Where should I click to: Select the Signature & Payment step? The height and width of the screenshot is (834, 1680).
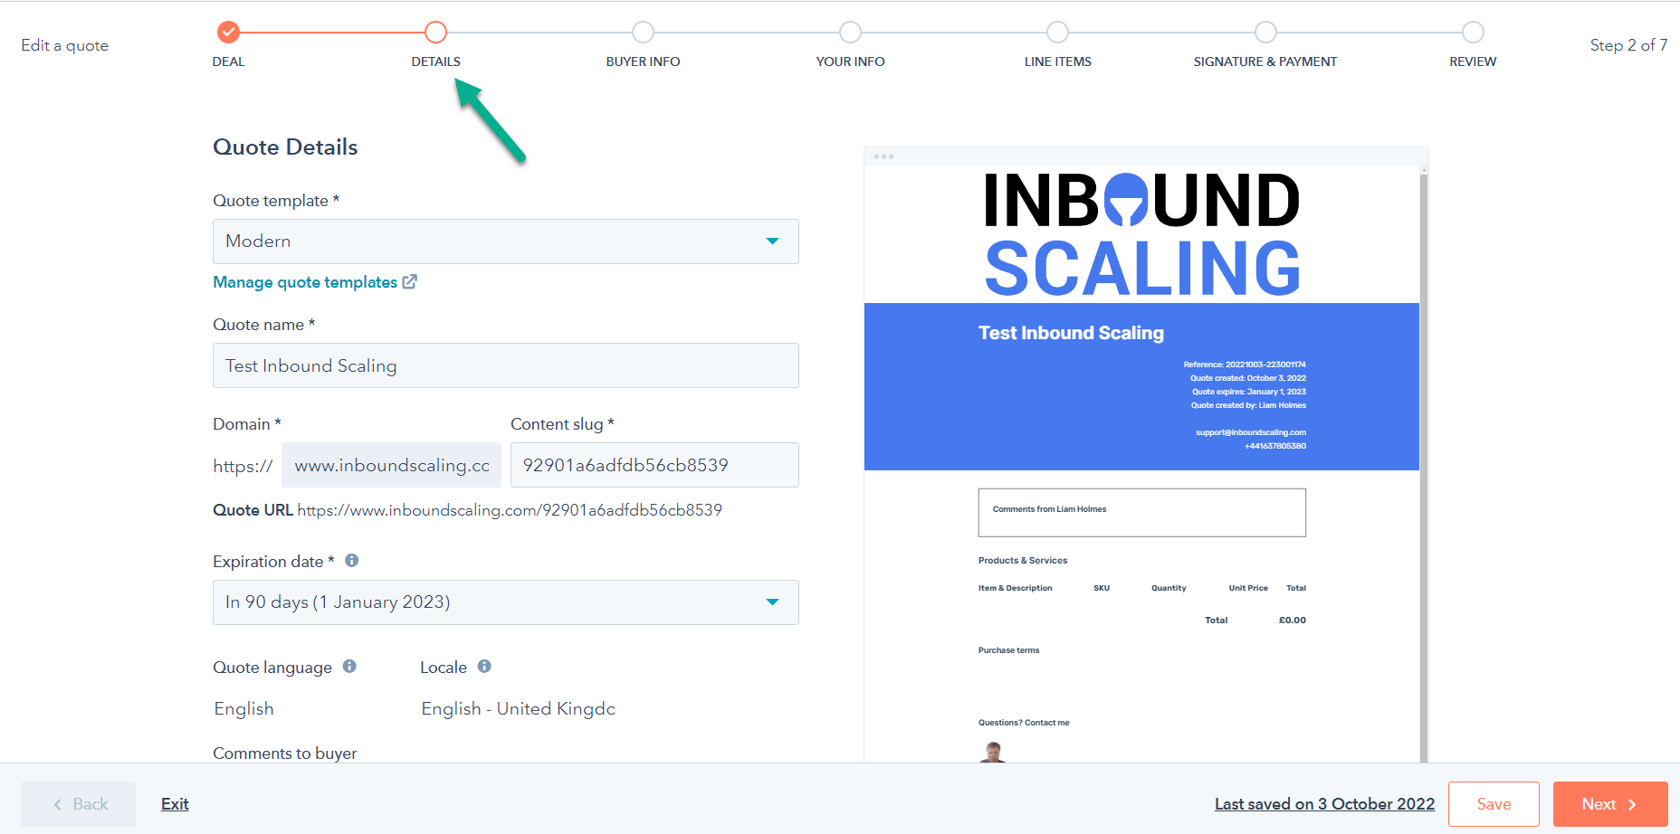tap(1265, 33)
